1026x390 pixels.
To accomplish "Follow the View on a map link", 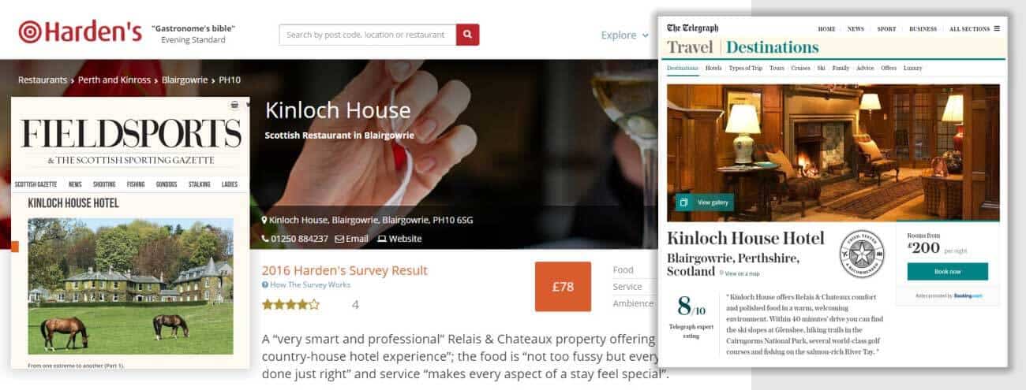I will 739,273.
